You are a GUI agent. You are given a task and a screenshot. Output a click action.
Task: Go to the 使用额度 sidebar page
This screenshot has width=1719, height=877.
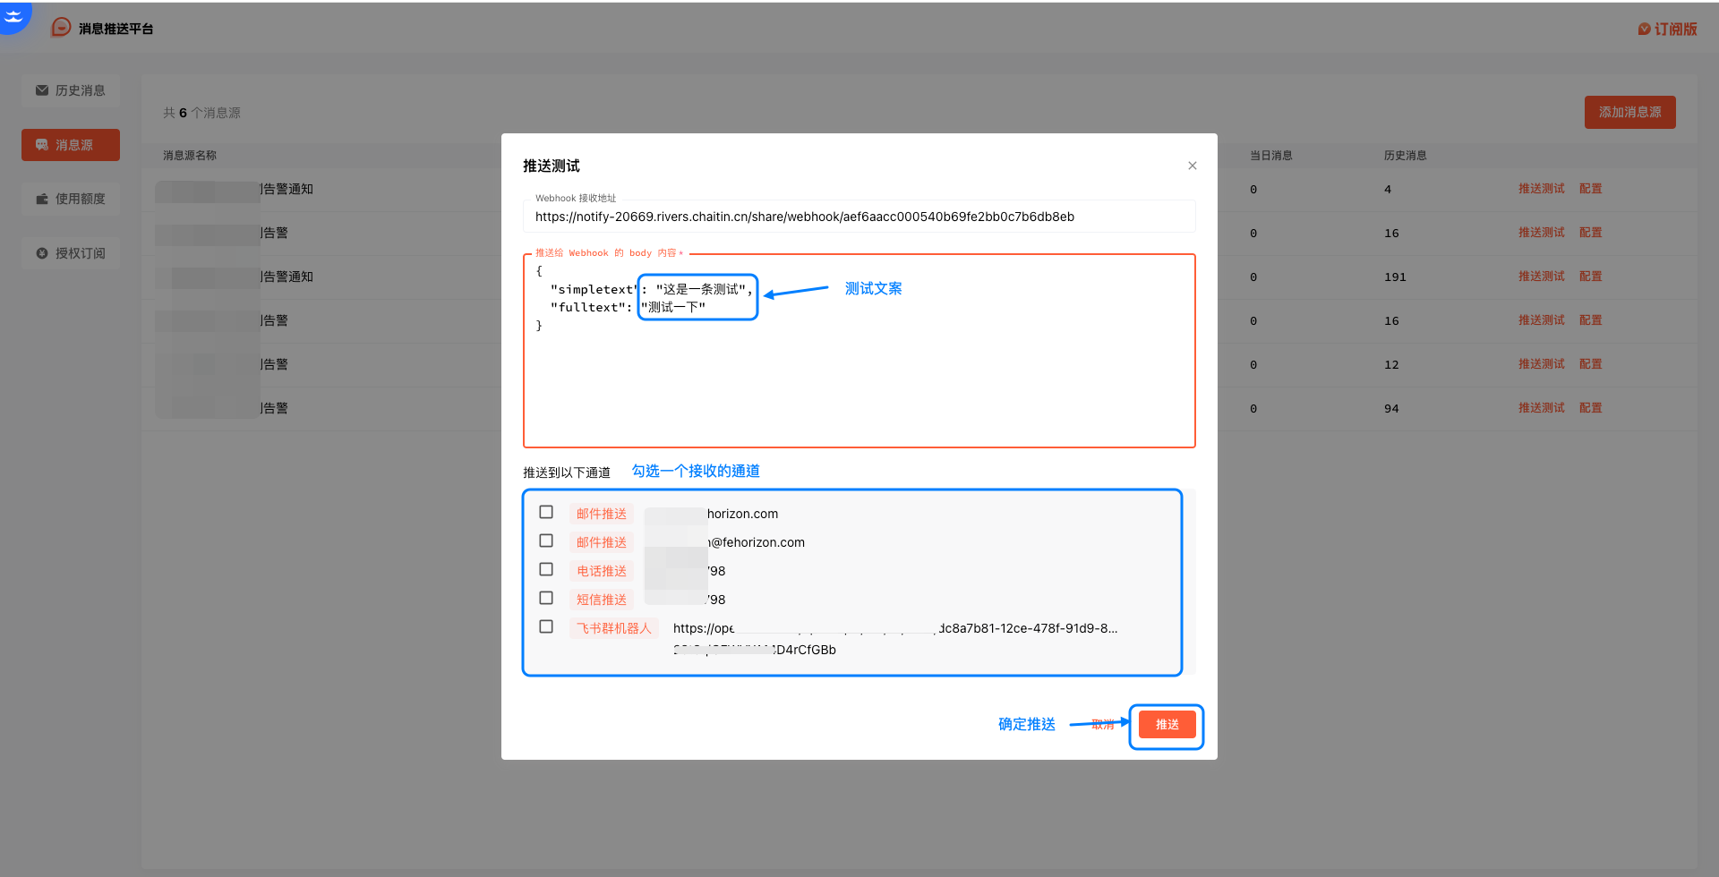[x=71, y=199]
